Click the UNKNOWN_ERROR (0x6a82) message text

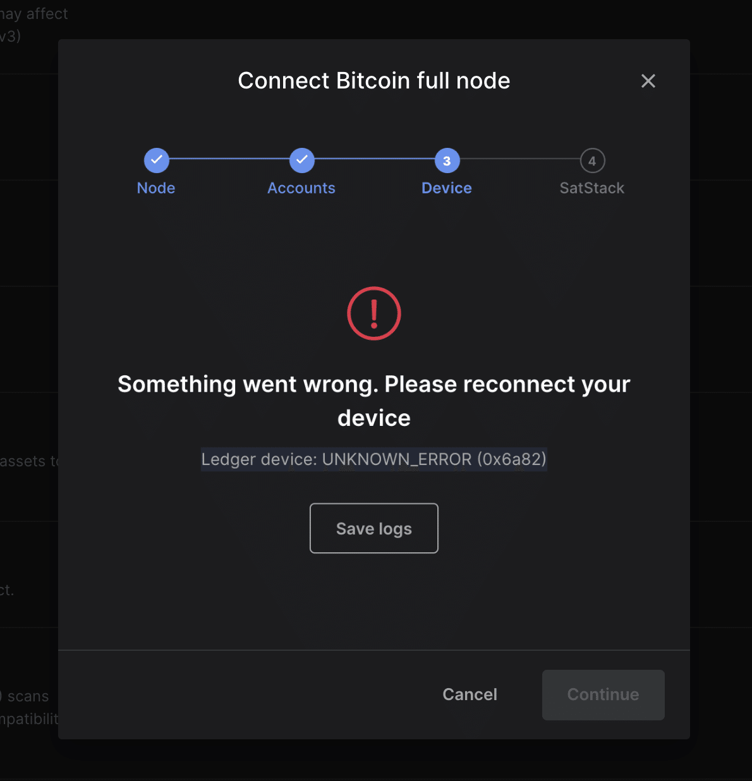[374, 459]
